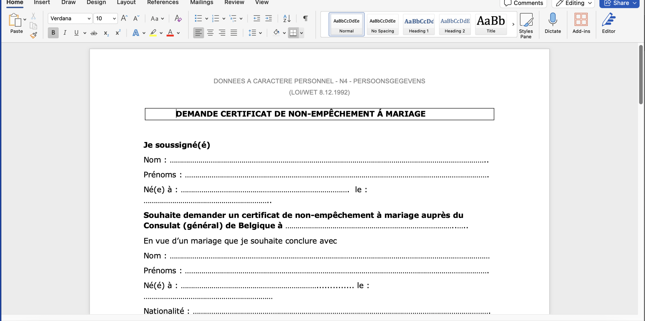Select the Format Painter brush

coord(33,35)
